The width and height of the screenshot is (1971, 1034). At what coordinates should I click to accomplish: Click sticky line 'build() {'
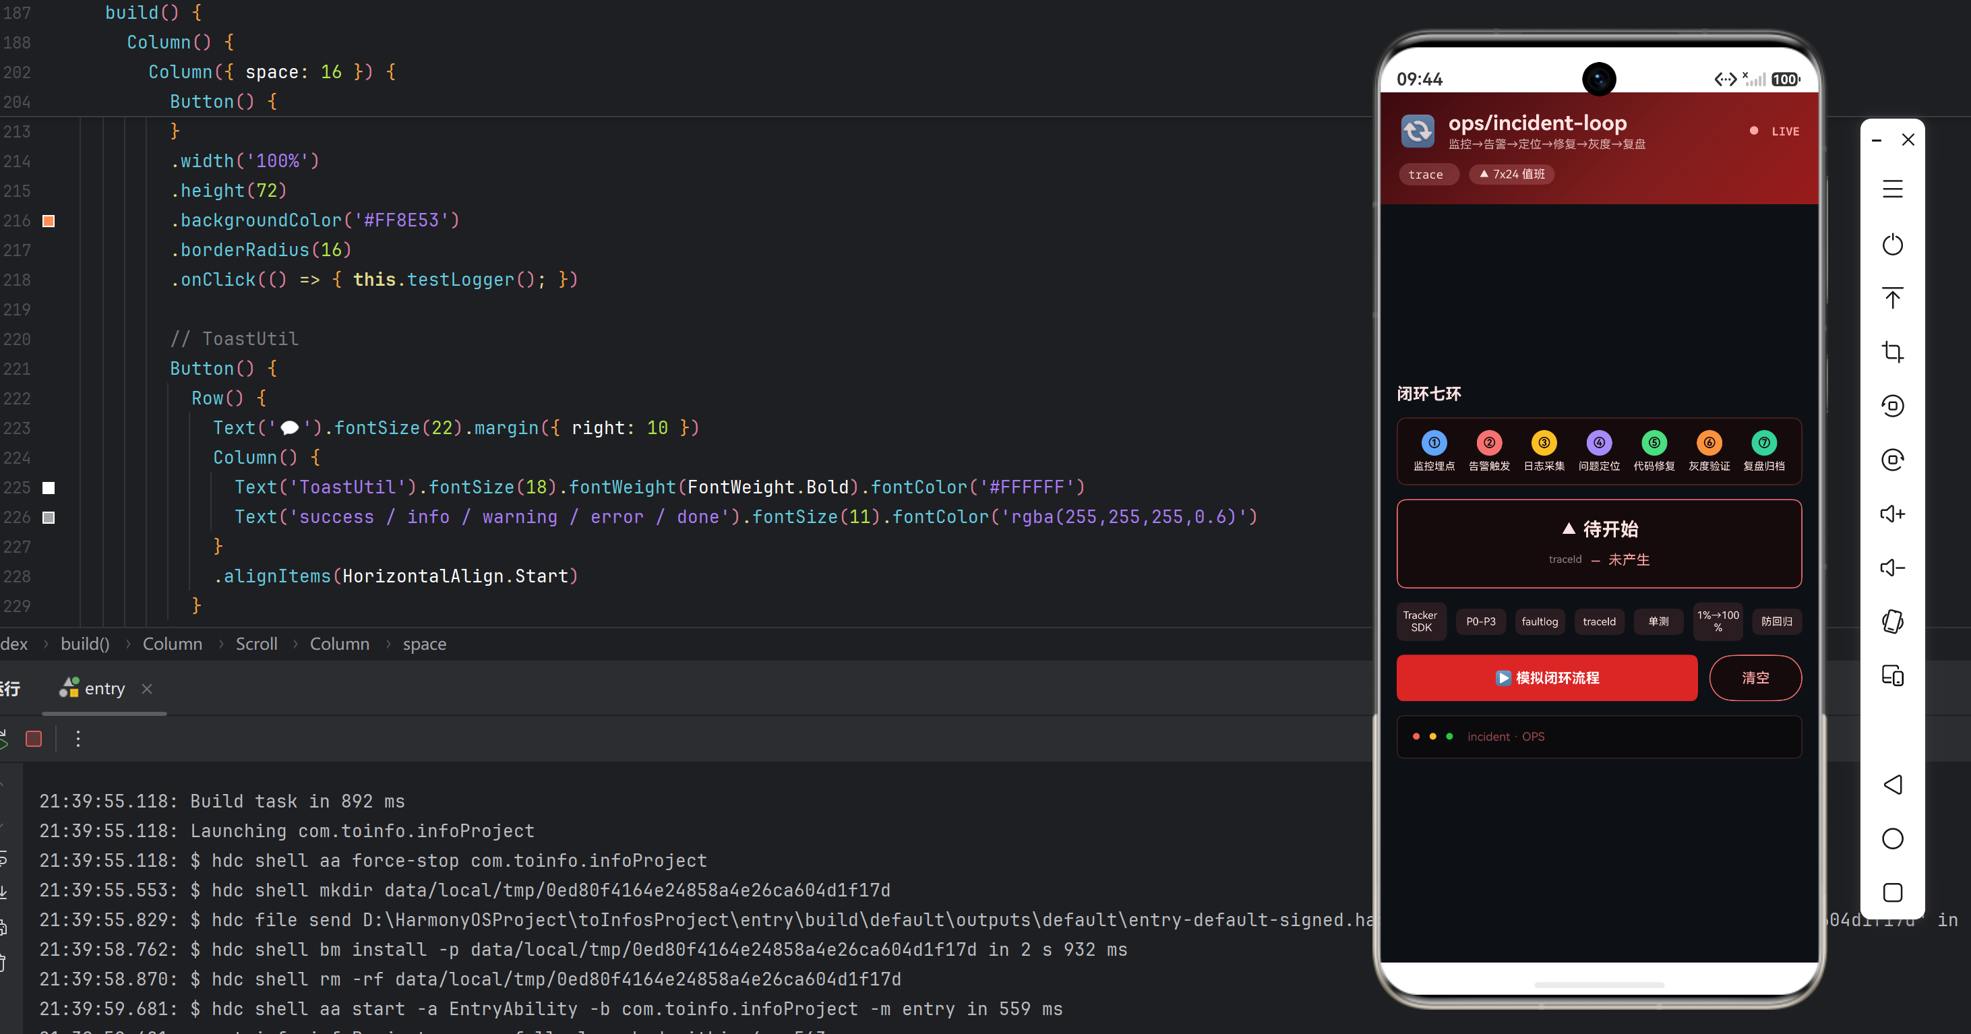pos(153,12)
